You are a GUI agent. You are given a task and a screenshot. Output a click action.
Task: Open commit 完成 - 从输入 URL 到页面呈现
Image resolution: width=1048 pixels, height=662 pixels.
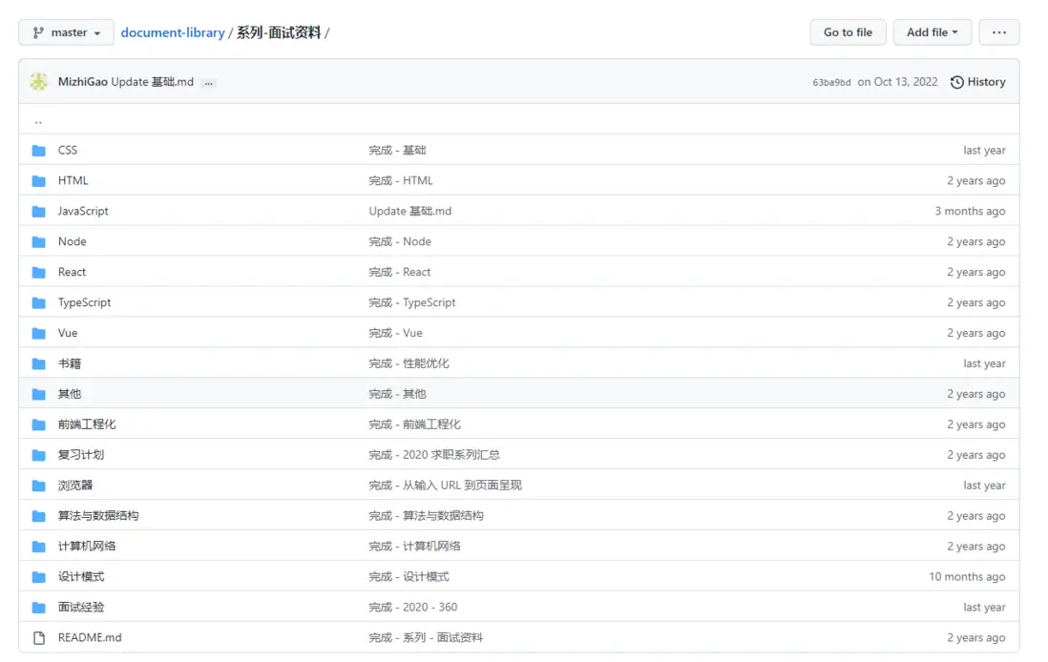[x=445, y=485]
